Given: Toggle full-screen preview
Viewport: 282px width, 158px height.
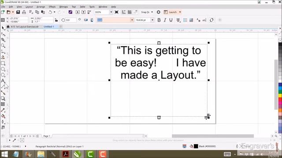Looking at the screenshot, I should pyautogui.click(x=116, y=12).
